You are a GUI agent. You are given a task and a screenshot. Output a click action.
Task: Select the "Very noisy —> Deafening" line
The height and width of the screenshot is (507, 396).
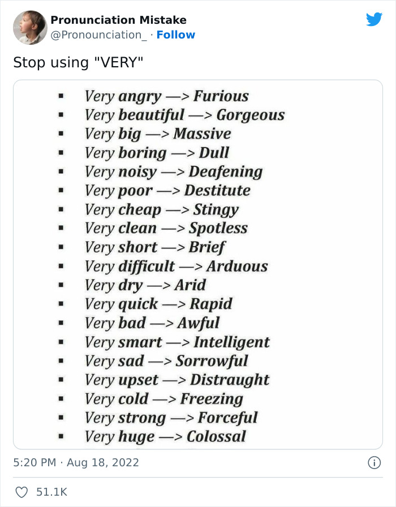click(x=174, y=171)
